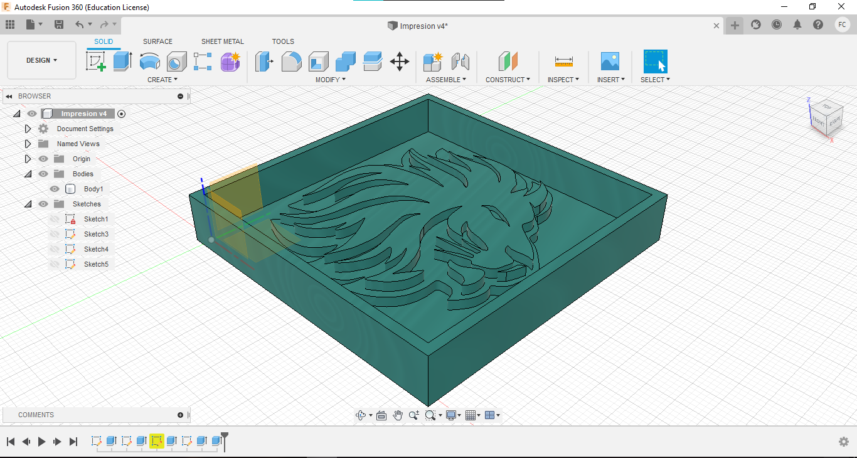This screenshot has width=857, height=458.
Task: Show Sketch4 using its eye icon
Action: (x=55, y=249)
